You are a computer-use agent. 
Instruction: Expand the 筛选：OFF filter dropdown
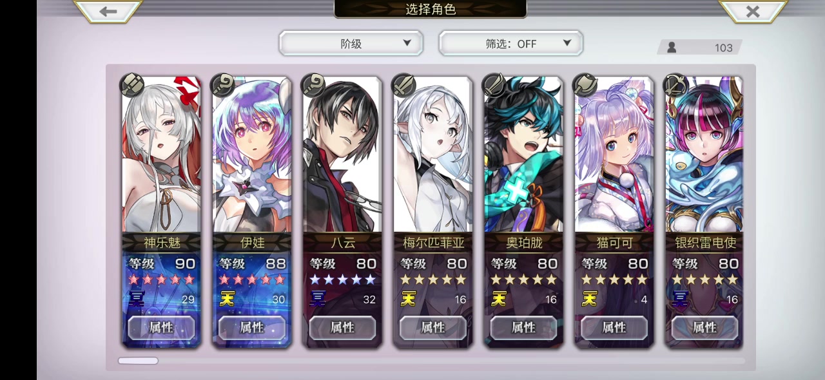click(510, 43)
